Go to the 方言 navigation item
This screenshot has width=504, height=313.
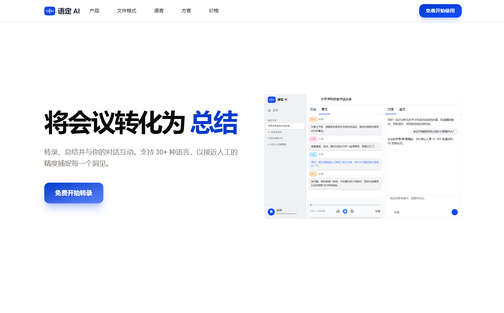(x=186, y=11)
